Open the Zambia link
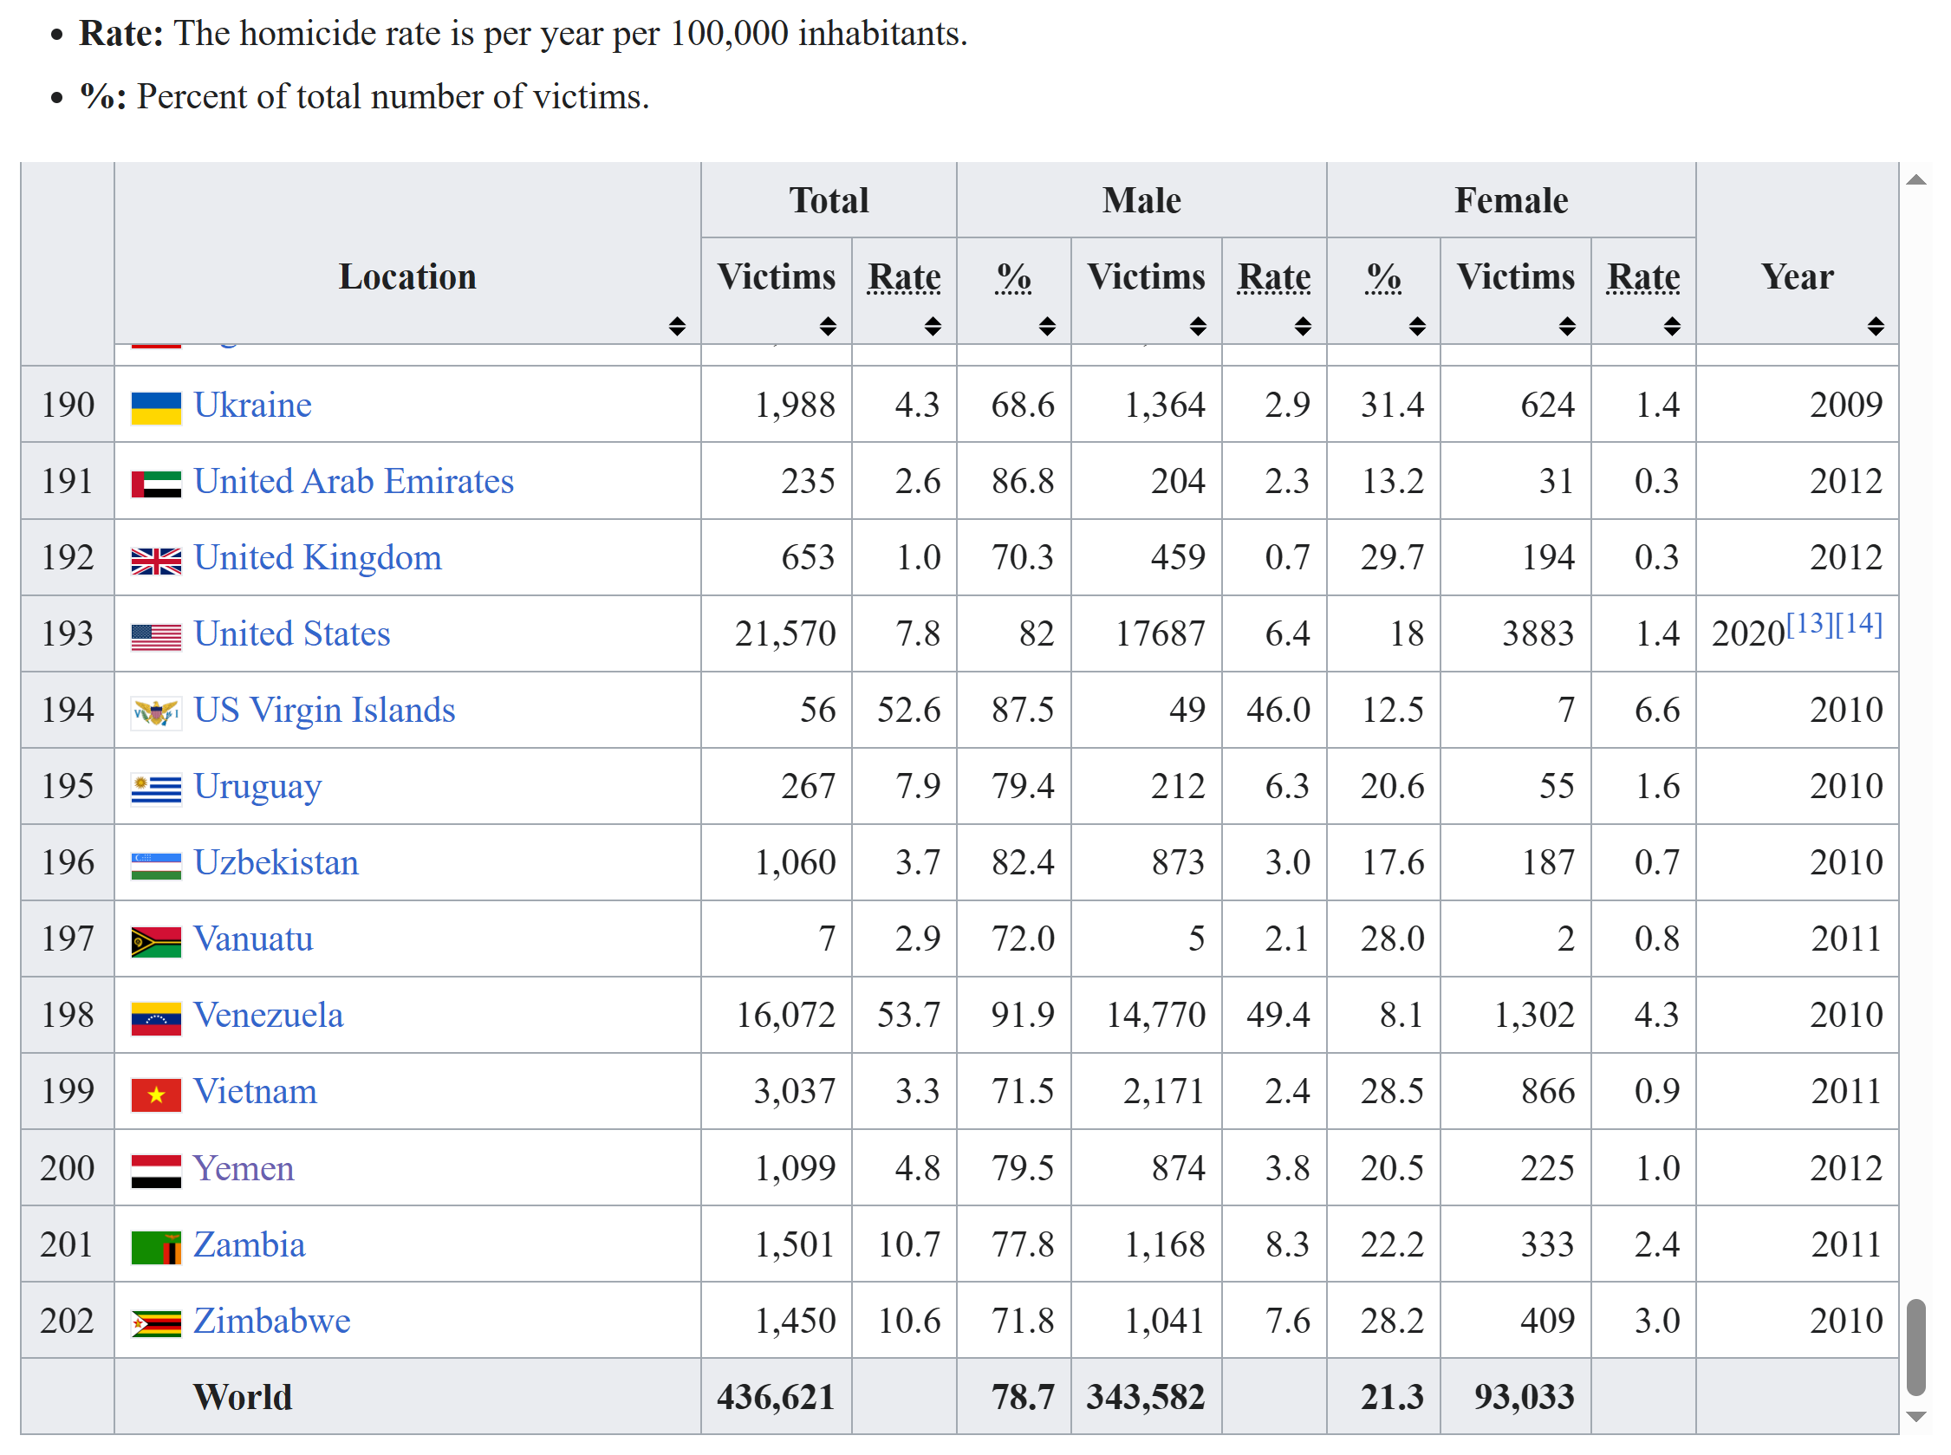The height and width of the screenshot is (1455, 1951). pyautogui.click(x=250, y=1244)
